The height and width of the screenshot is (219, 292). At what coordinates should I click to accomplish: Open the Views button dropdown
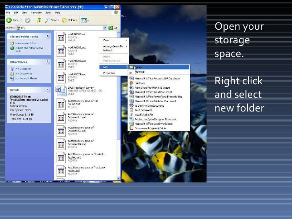pos(84,20)
